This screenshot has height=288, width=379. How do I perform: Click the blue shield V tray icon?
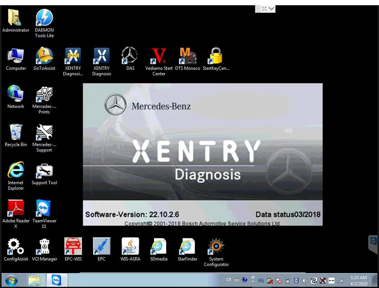coord(296,280)
